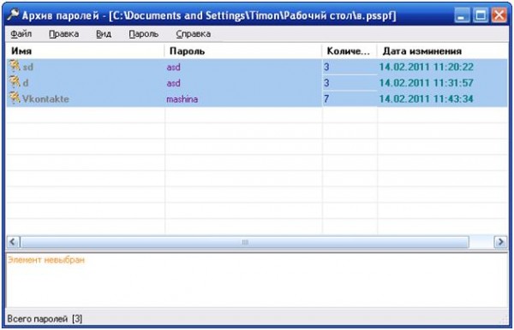Click the key icon of the sd entry
The height and width of the screenshot is (330, 514).
tap(15, 66)
